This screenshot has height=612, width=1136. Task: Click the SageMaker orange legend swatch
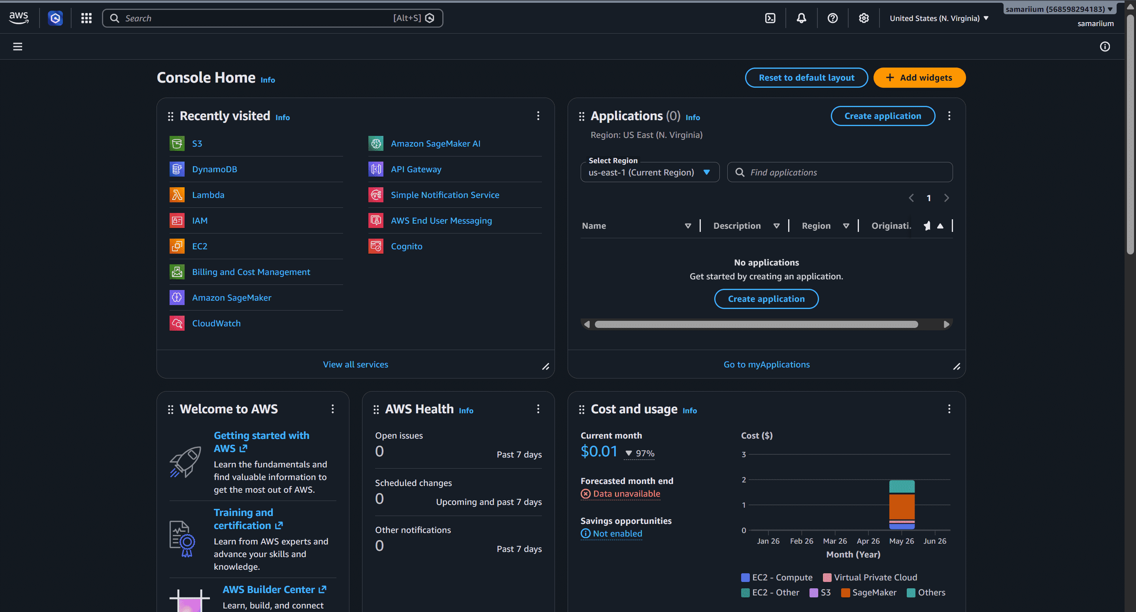(845, 593)
